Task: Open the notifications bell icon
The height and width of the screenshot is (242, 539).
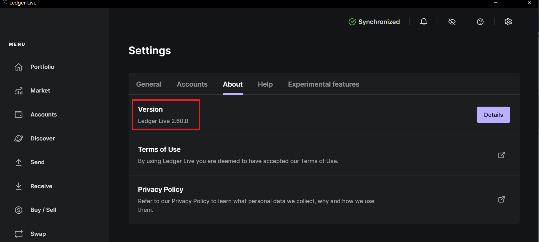Action: point(423,22)
